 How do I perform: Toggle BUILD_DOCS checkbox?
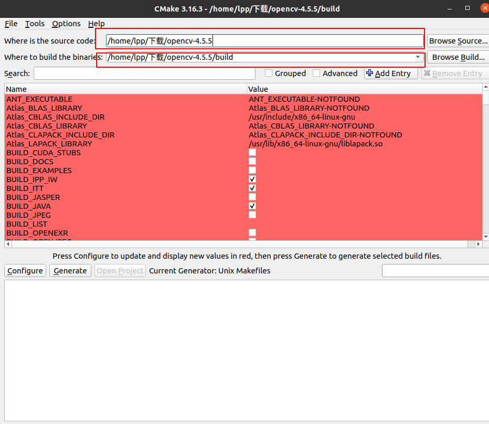point(252,161)
